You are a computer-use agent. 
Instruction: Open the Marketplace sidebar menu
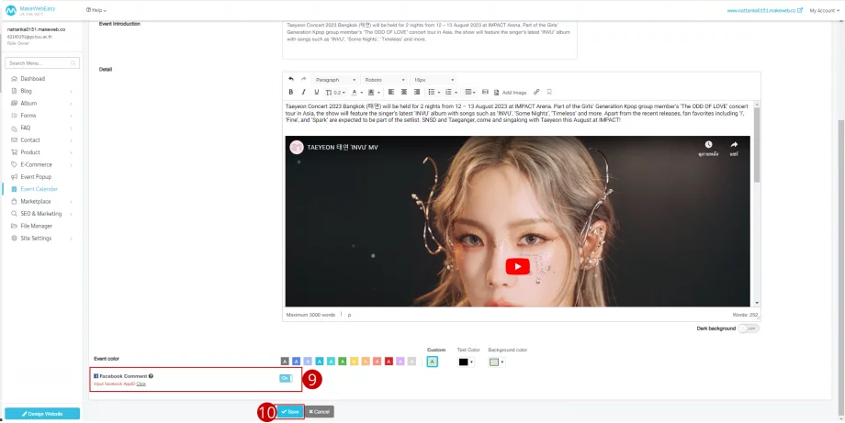pos(42,201)
